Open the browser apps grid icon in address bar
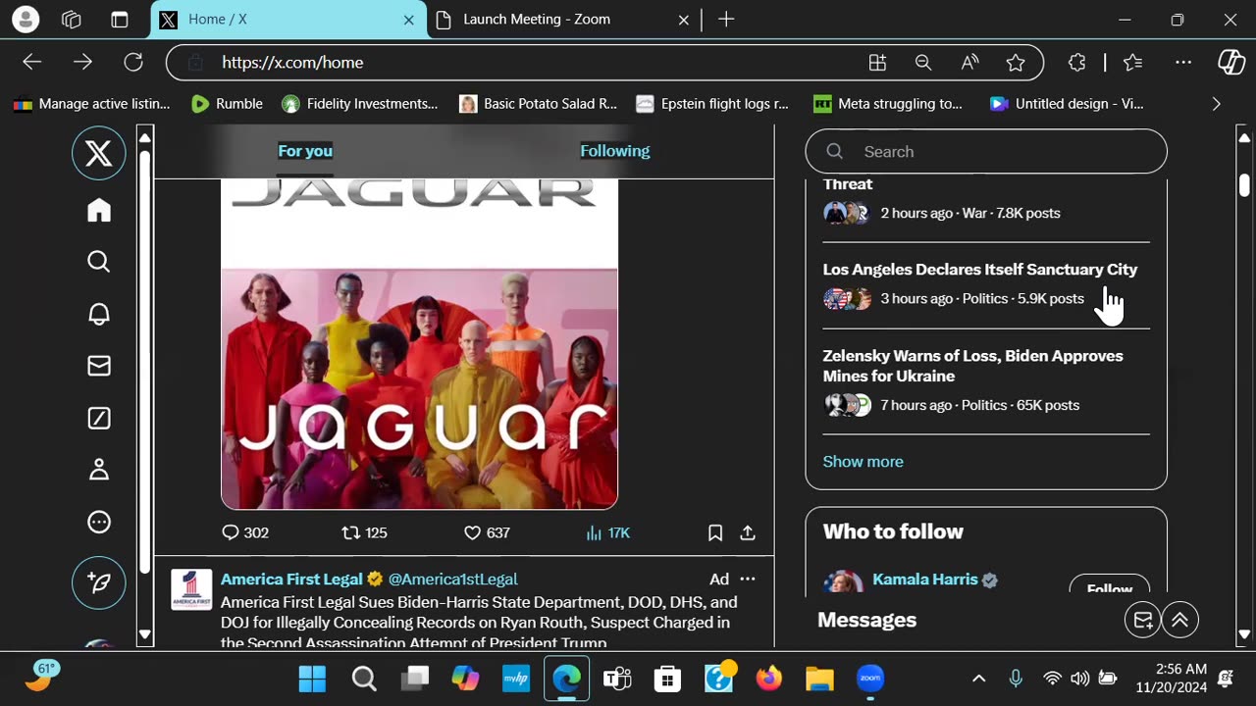The width and height of the screenshot is (1256, 706). [877, 63]
